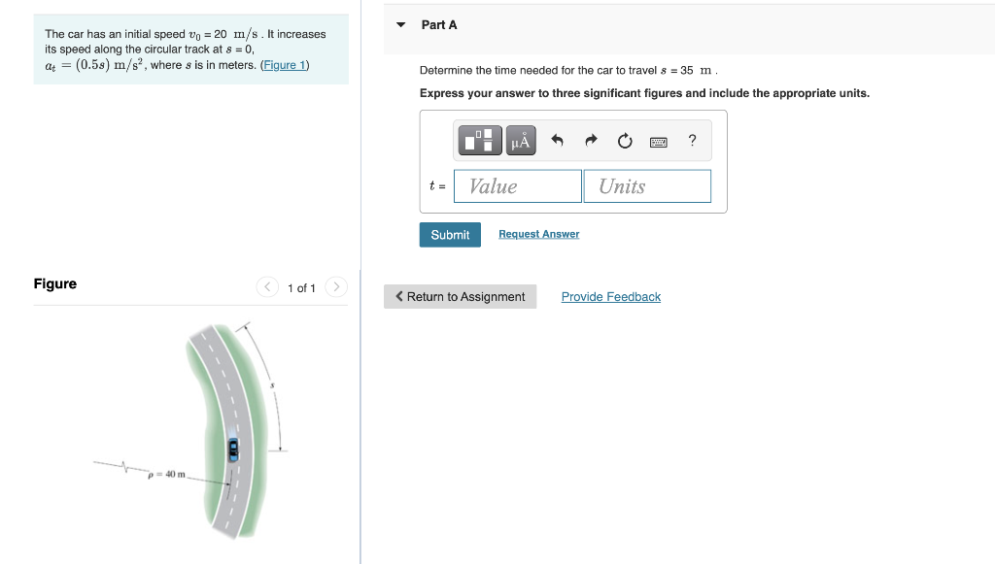Open the equation templates icon
Screen dimensions: 995x564
478,139
